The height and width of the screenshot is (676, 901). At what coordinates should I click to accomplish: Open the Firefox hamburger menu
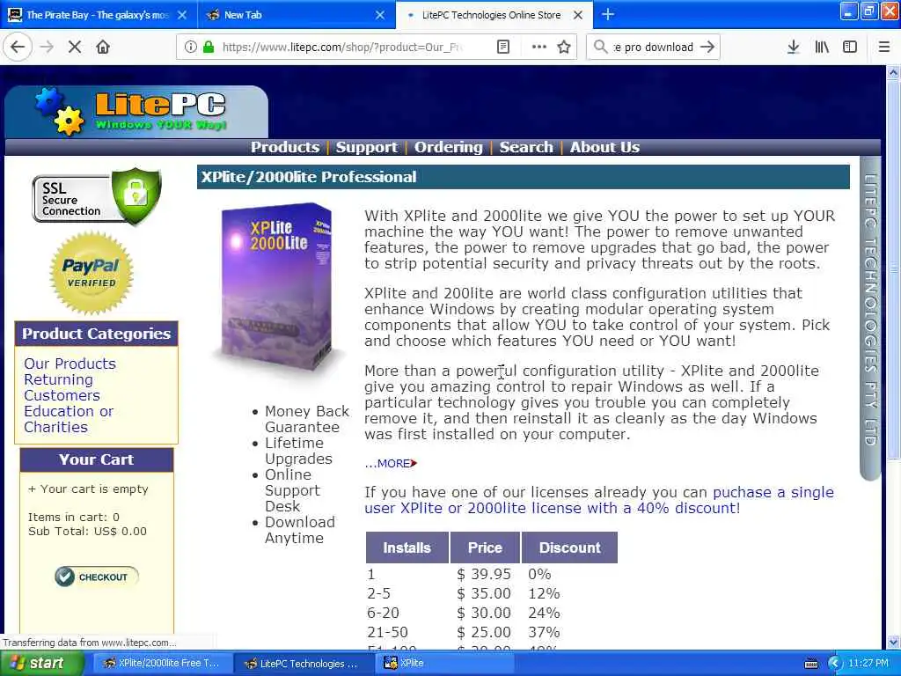[884, 48]
